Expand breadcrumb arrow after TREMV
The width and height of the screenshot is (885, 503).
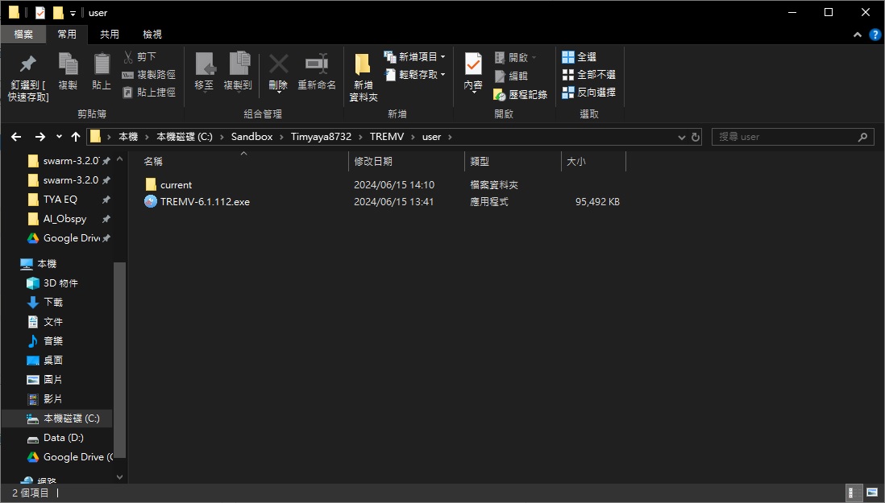(x=413, y=137)
